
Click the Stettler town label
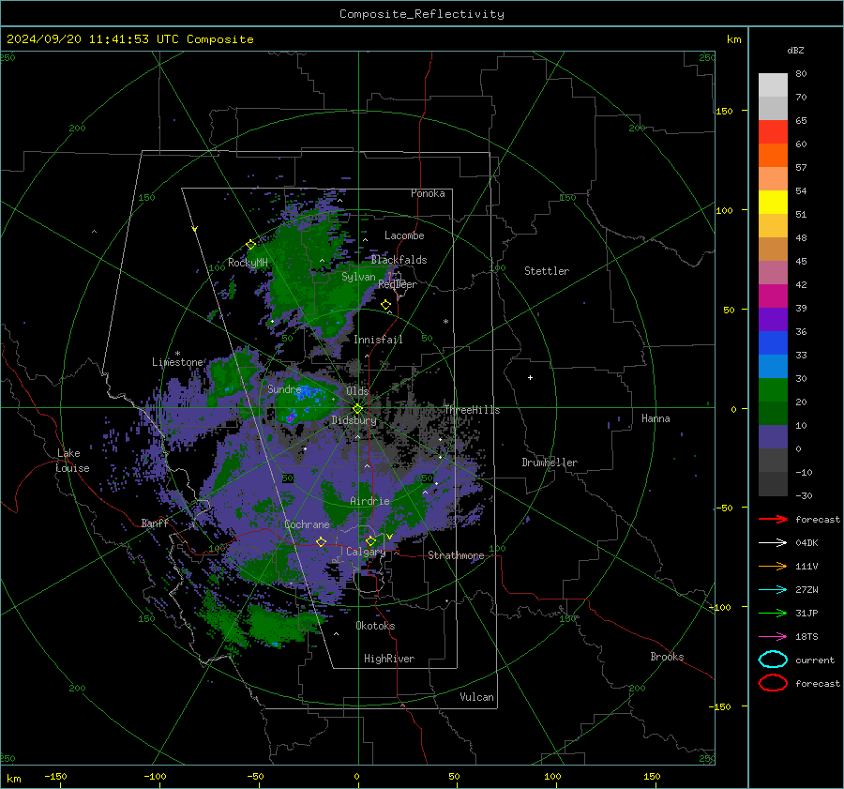coord(547,271)
